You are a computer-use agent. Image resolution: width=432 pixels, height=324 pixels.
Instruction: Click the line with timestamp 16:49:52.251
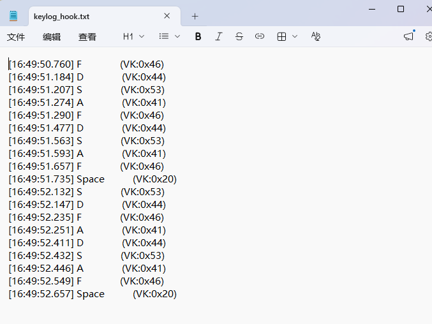[x=87, y=230]
